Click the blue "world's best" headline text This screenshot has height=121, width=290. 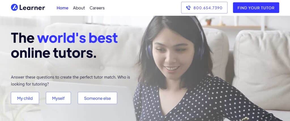[x=78, y=38]
